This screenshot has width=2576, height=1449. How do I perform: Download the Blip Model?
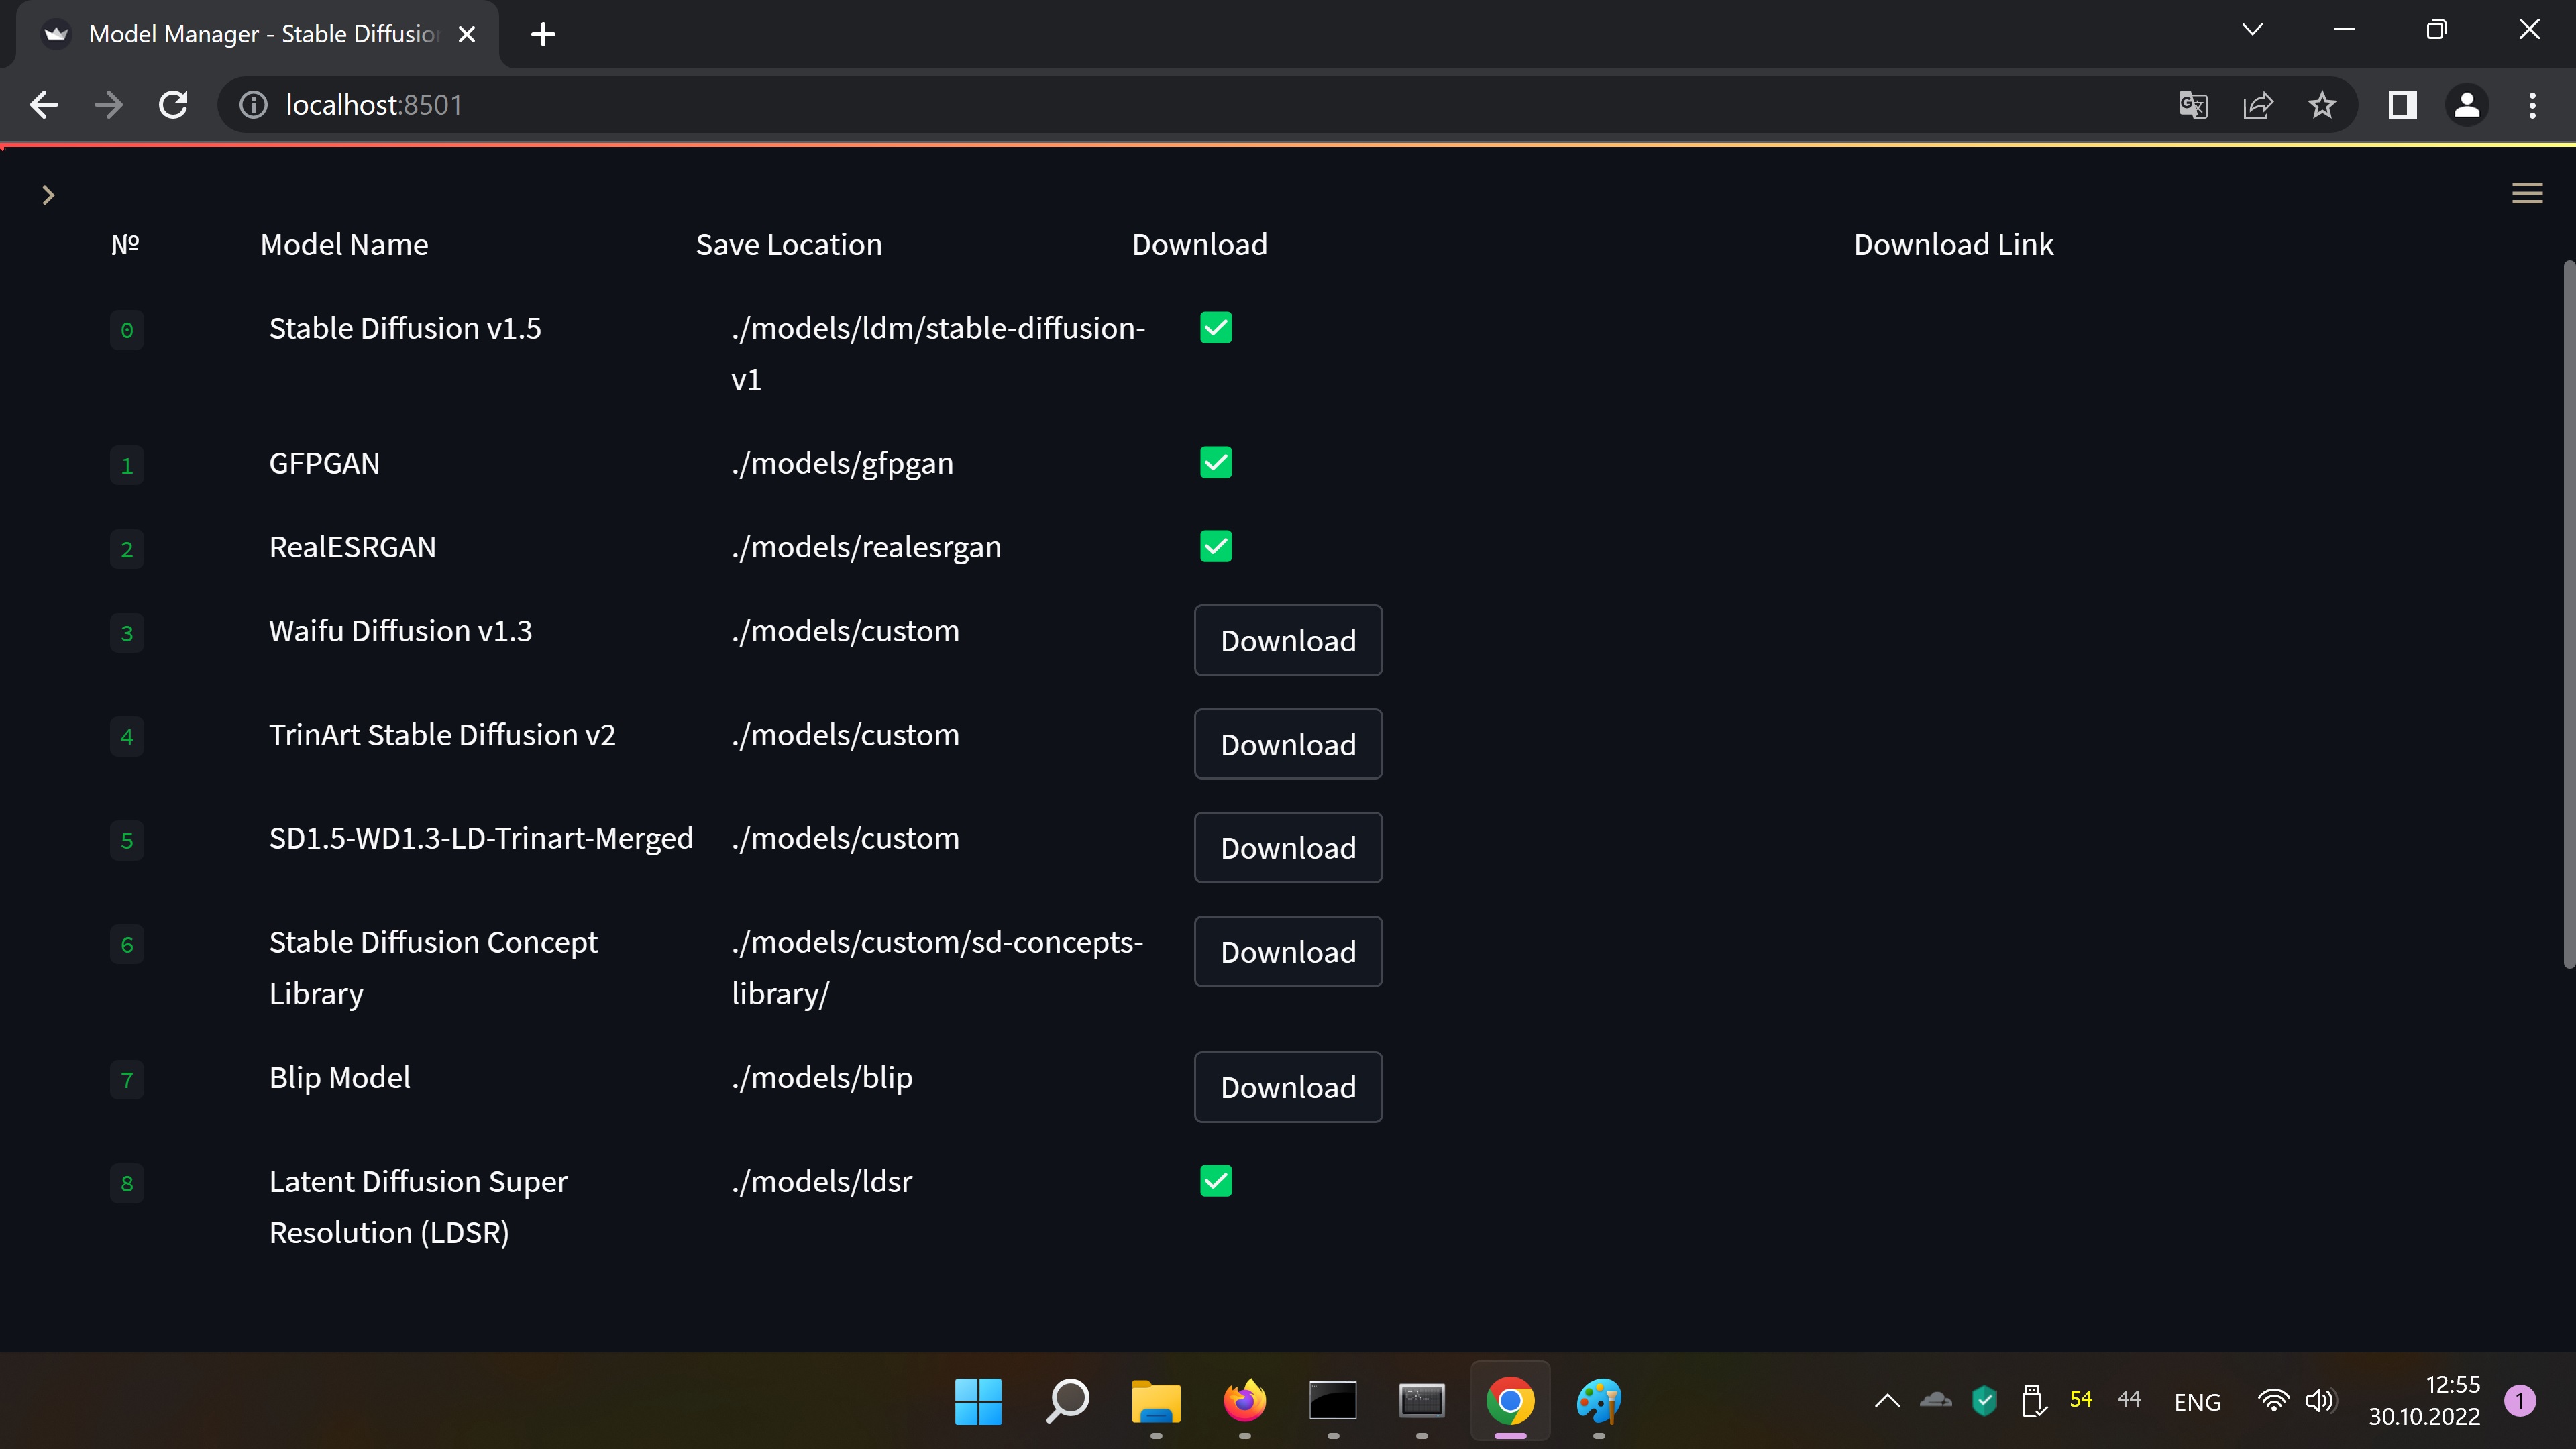(1288, 1087)
